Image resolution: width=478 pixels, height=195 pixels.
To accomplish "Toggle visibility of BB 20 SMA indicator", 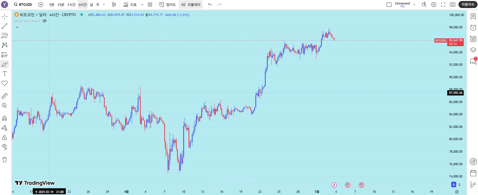I will (x=45, y=21).
